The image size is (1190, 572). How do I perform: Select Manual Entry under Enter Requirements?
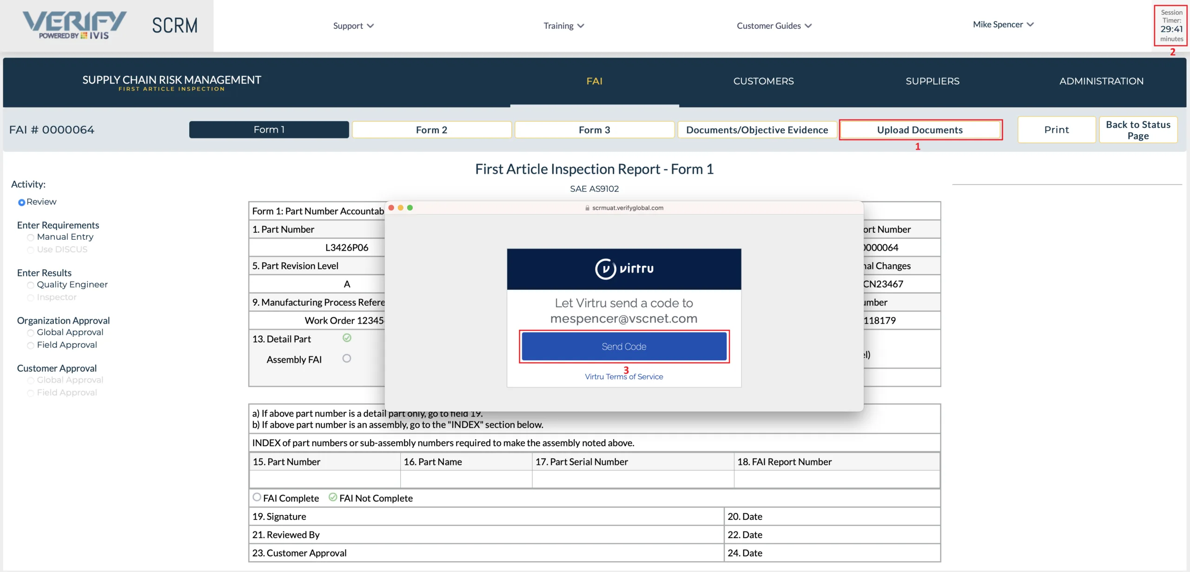[x=31, y=237]
